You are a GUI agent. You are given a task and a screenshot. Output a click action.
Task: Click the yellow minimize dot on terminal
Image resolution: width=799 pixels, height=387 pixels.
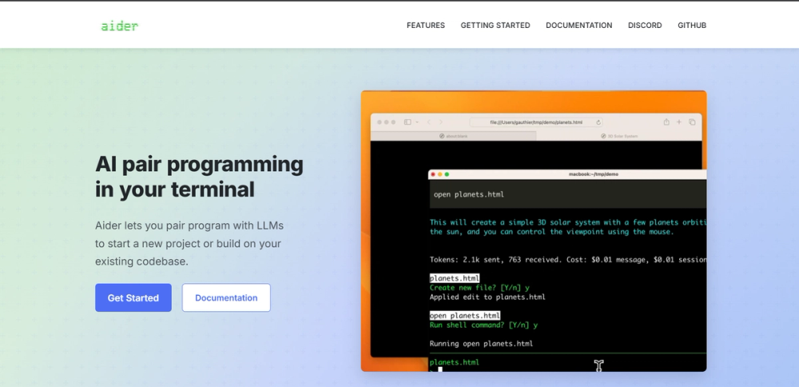pyautogui.click(x=439, y=174)
